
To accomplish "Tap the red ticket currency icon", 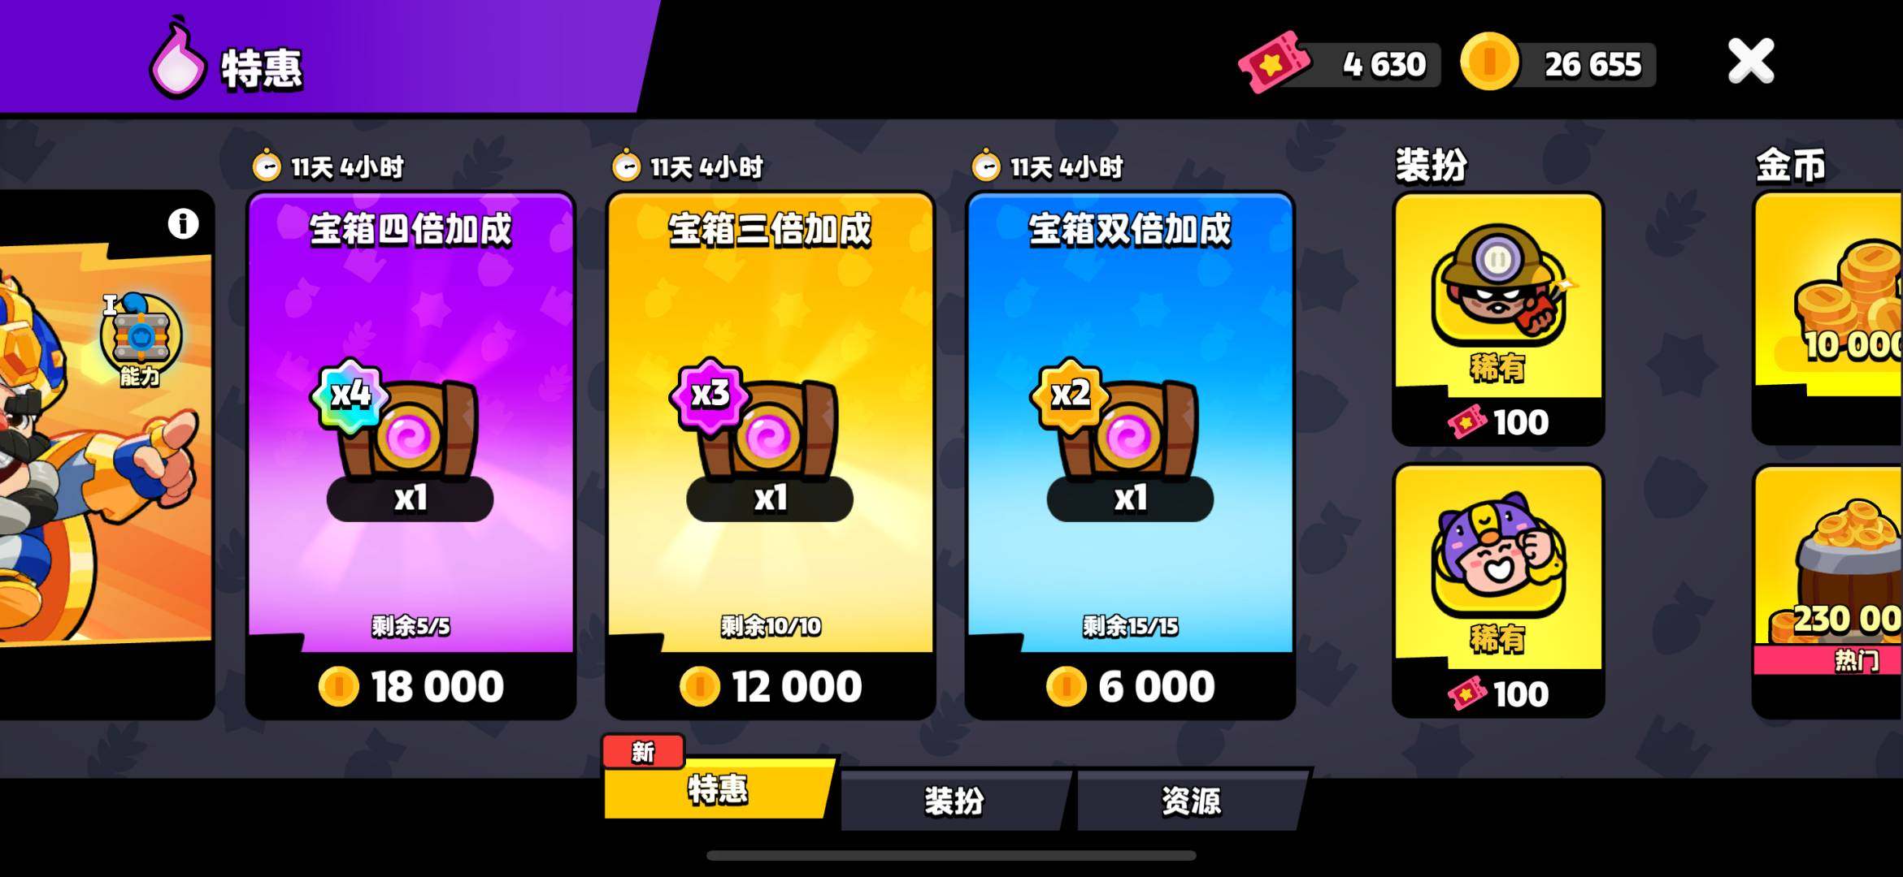I will 1273,63.
